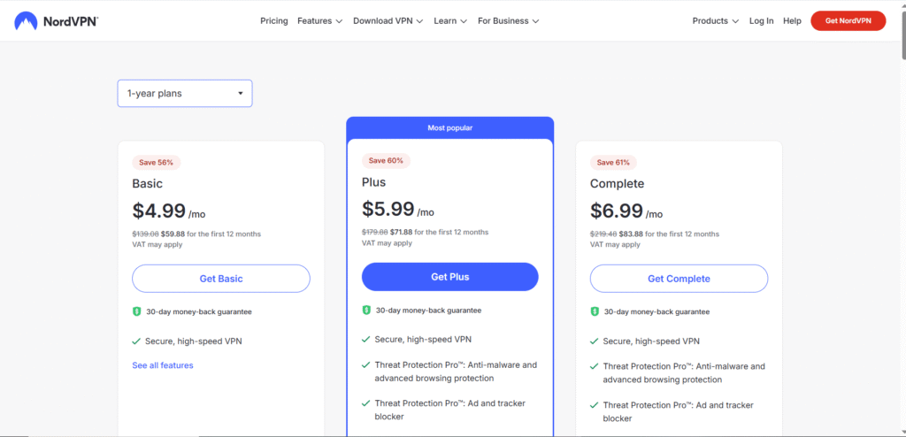Click Complete plan's Ad and tracker blocker checkmark
Screen dimensions: 906x437
(x=594, y=405)
